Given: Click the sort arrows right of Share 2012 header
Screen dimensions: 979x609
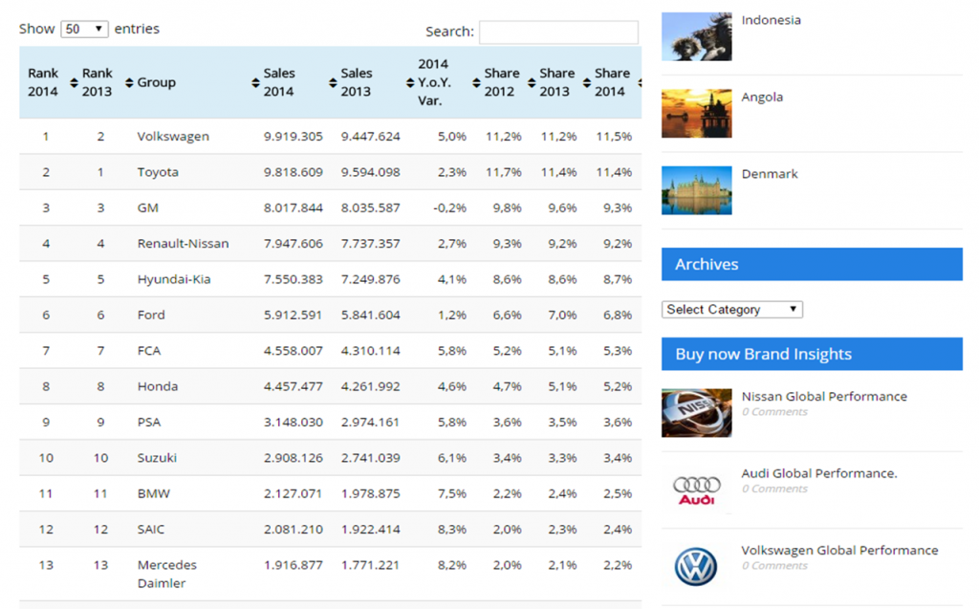Looking at the screenshot, I should (x=532, y=82).
